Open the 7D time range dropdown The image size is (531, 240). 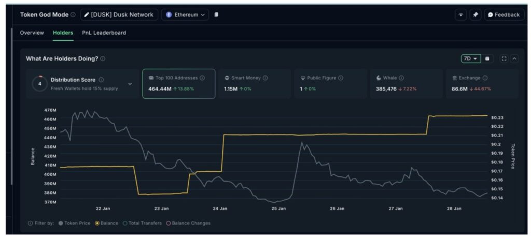point(470,59)
